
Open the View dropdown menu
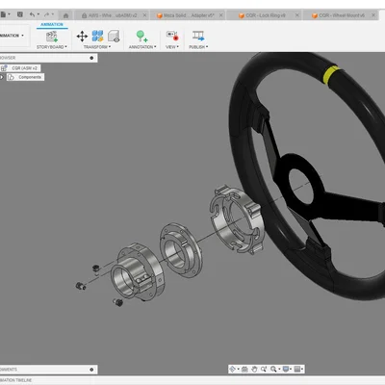[172, 47]
